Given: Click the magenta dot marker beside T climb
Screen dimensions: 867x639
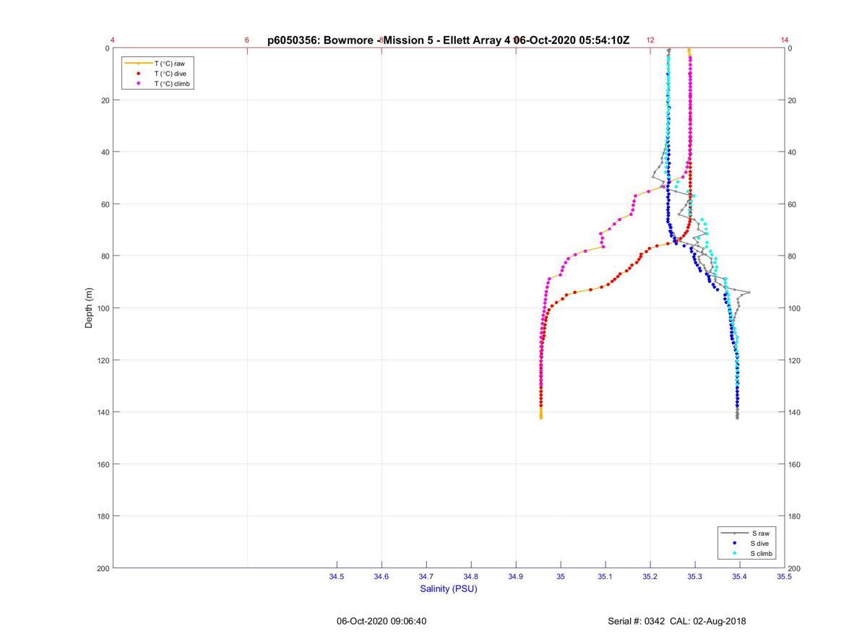Looking at the screenshot, I should click(x=138, y=84).
